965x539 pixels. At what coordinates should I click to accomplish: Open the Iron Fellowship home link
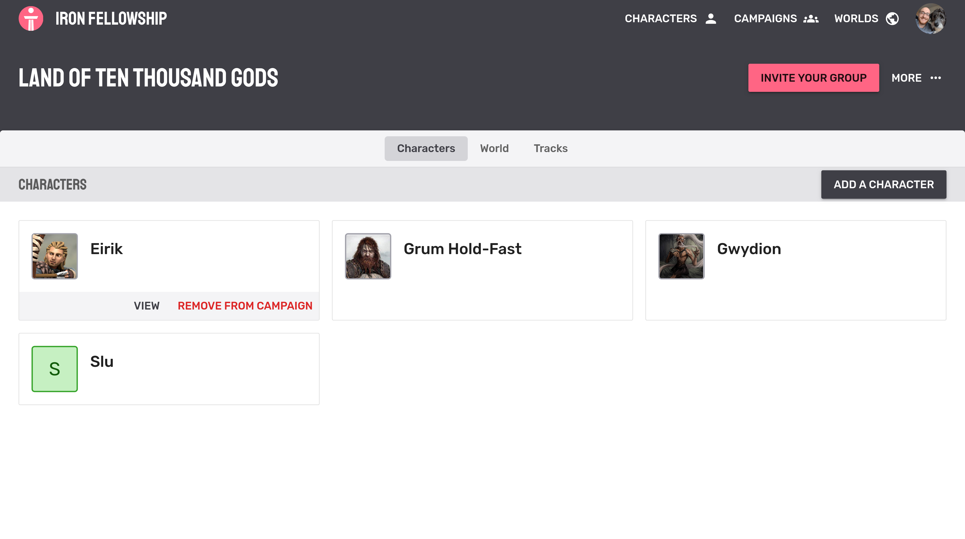coord(111,18)
